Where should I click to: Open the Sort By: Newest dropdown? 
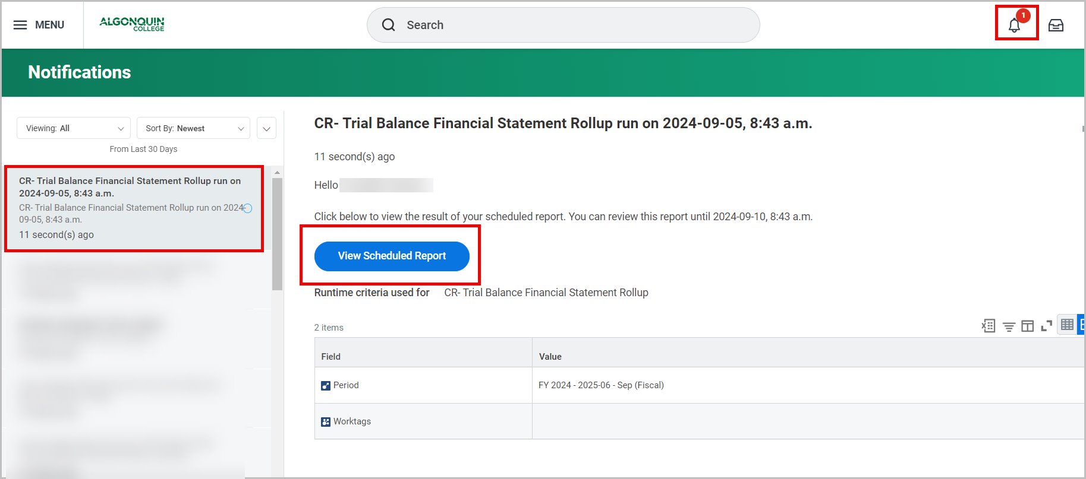tap(194, 128)
